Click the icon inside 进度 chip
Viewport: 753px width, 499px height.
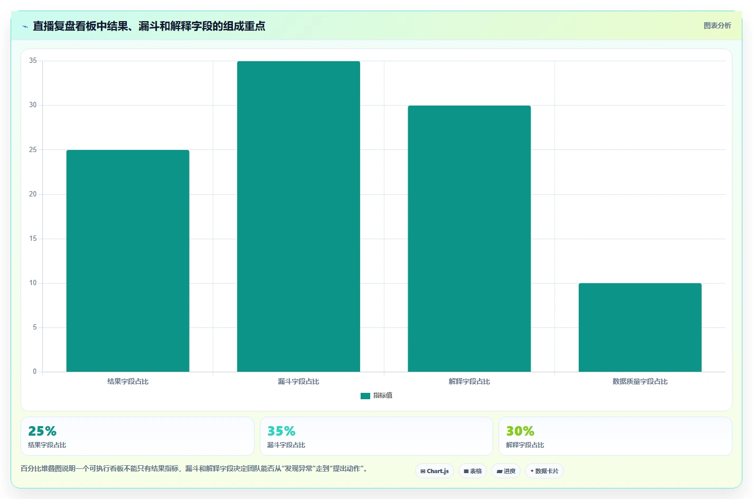coord(500,471)
